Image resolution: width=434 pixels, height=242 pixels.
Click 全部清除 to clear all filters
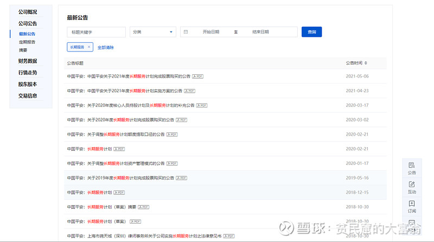pyautogui.click(x=106, y=47)
